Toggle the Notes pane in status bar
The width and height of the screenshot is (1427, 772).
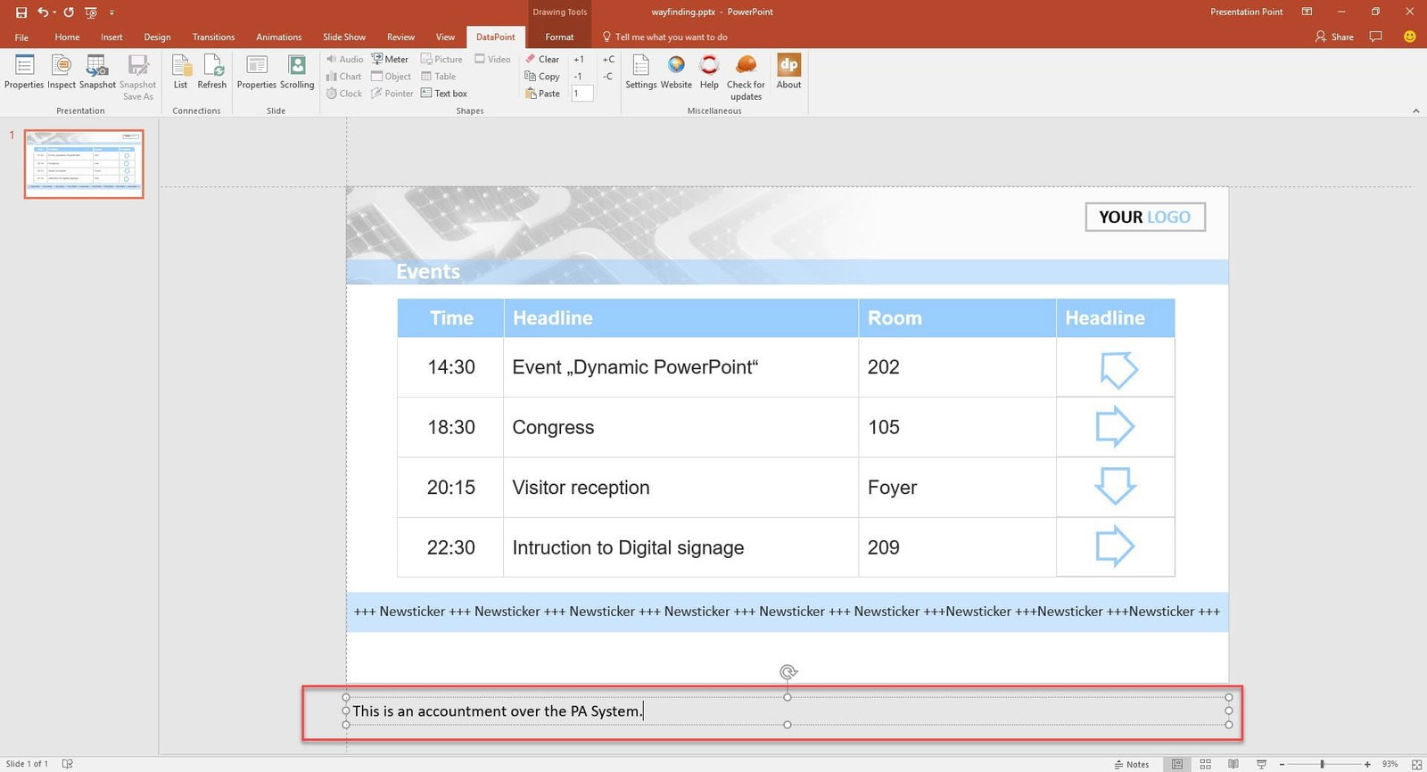pyautogui.click(x=1132, y=764)
